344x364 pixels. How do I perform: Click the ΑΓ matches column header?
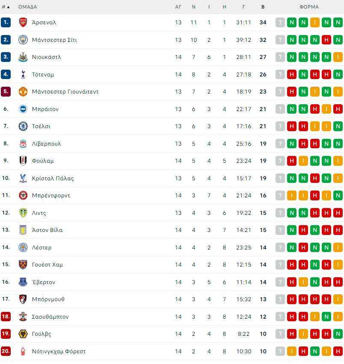tap(178, 7)
